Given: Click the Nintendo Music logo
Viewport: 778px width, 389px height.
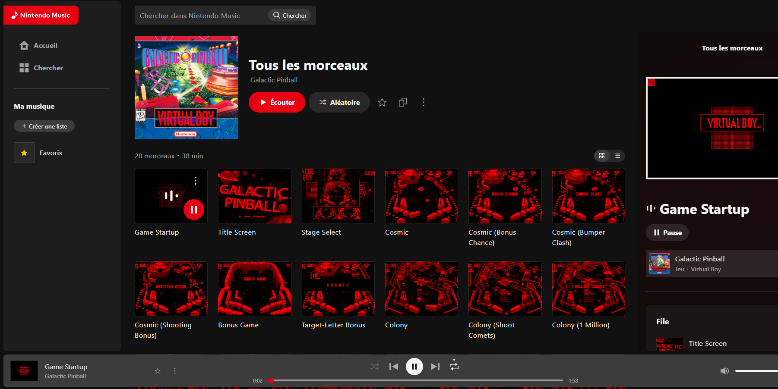Looking at the screenshot, I should pyautogui.click(x=41, y=15).
